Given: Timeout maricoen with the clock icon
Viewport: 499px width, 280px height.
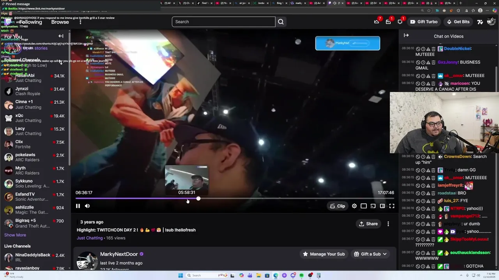Looking at the screenshot, I should click(423, 84).
